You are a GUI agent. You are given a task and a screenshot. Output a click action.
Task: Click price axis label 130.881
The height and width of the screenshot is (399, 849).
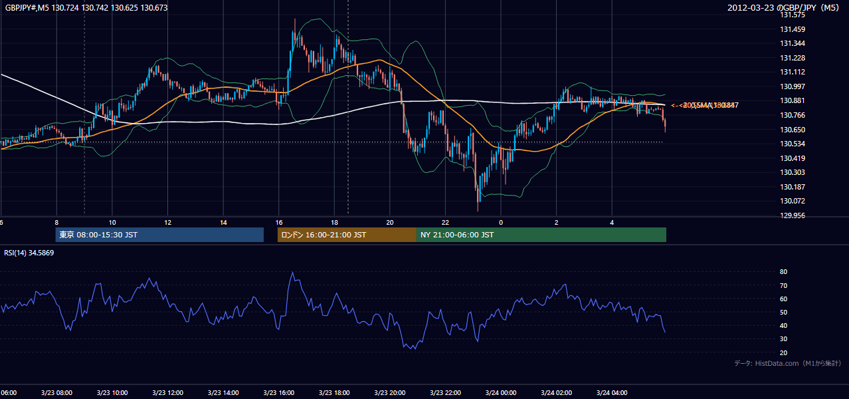click(793, 100)
